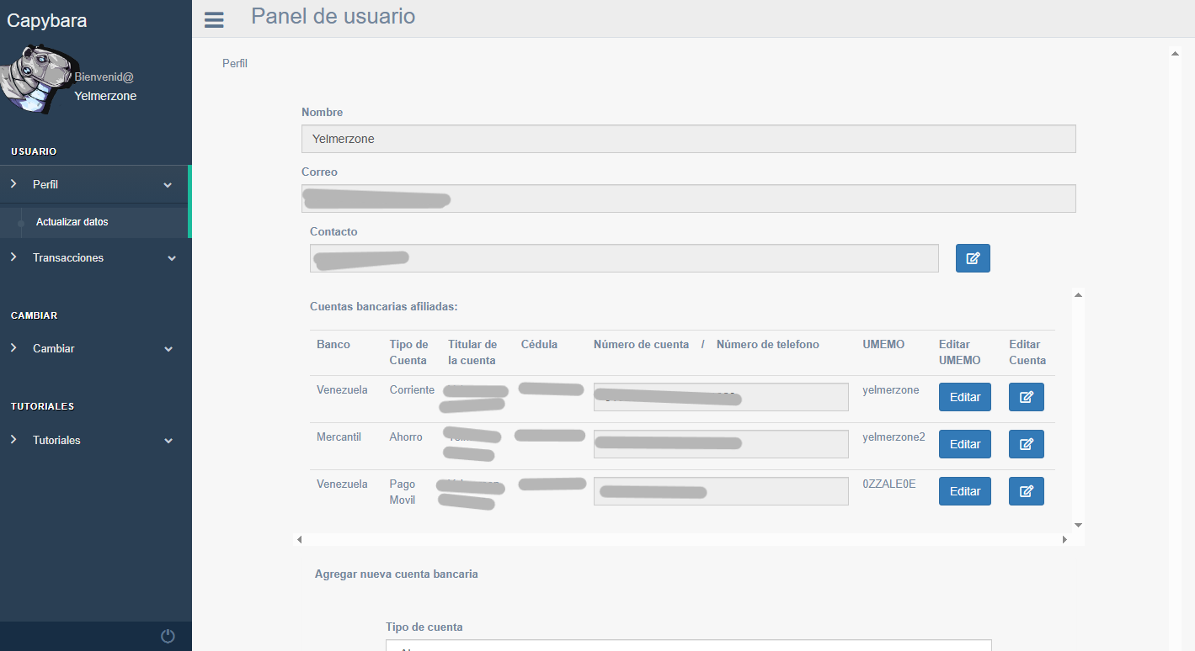Click Editar for UMEMO 0ZZALE0E

coord(965,491)
